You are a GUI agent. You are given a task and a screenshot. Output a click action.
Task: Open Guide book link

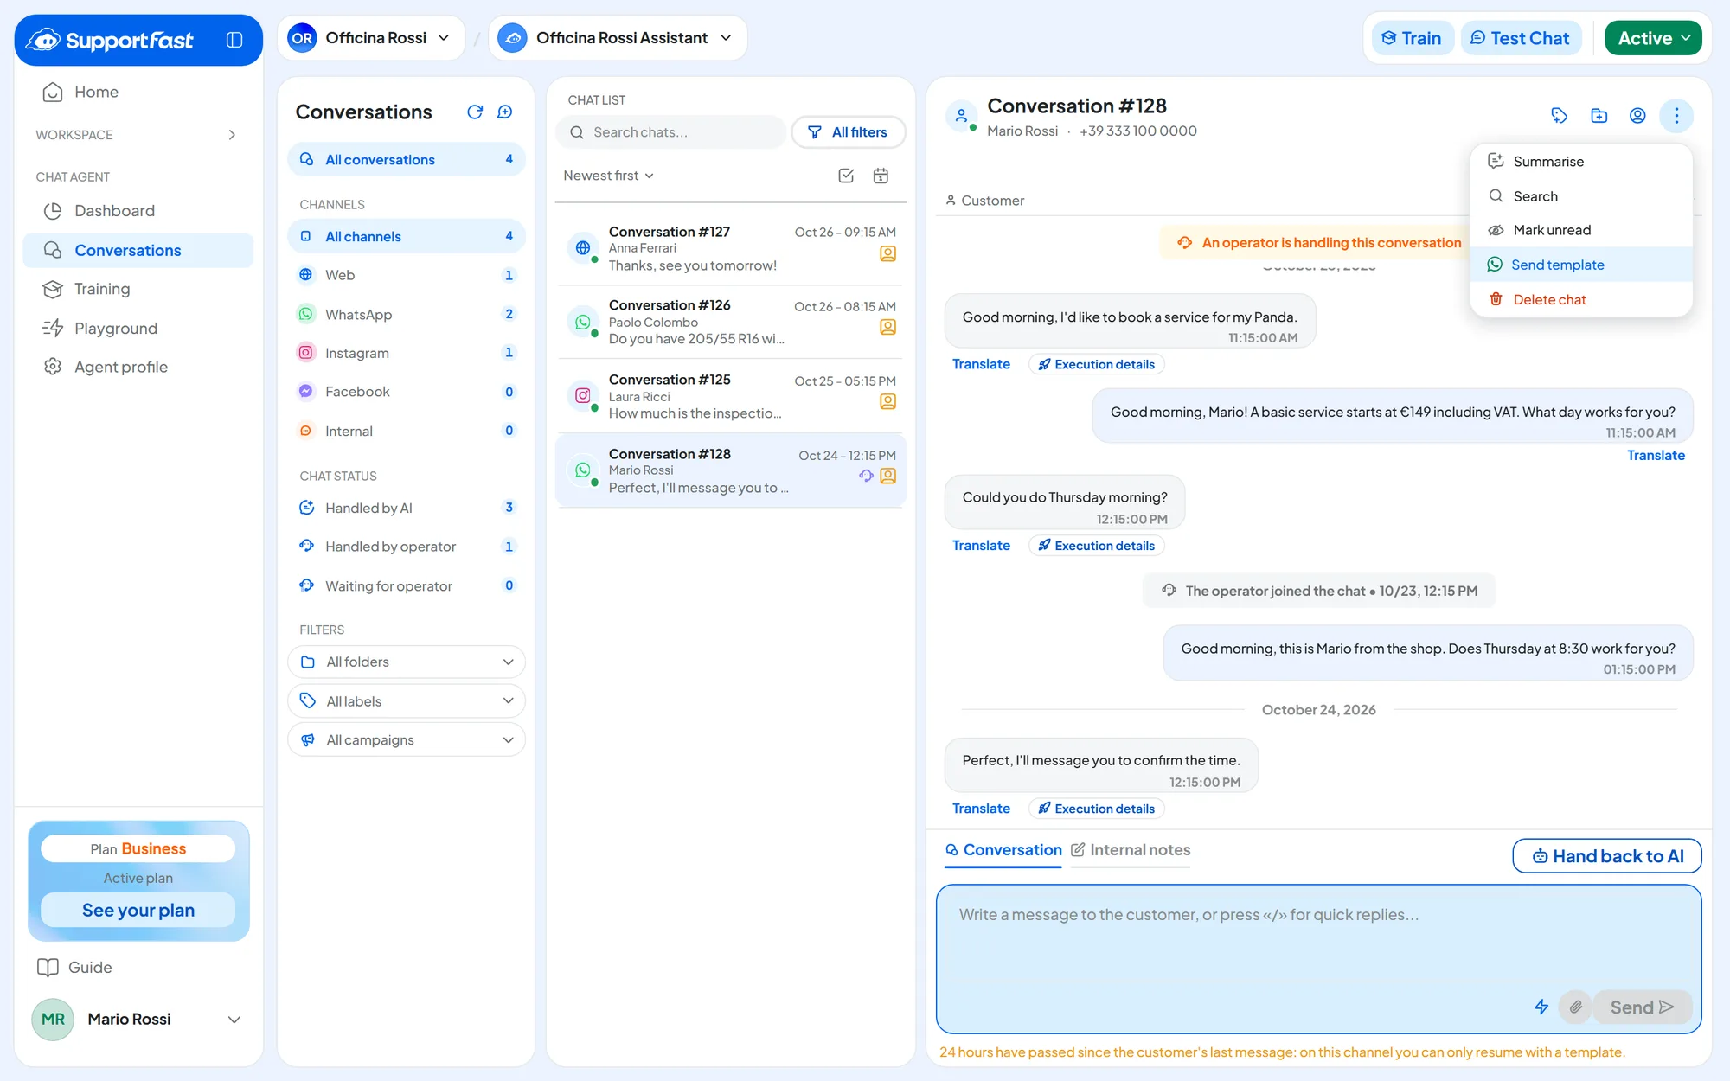(x=74, y=967)
